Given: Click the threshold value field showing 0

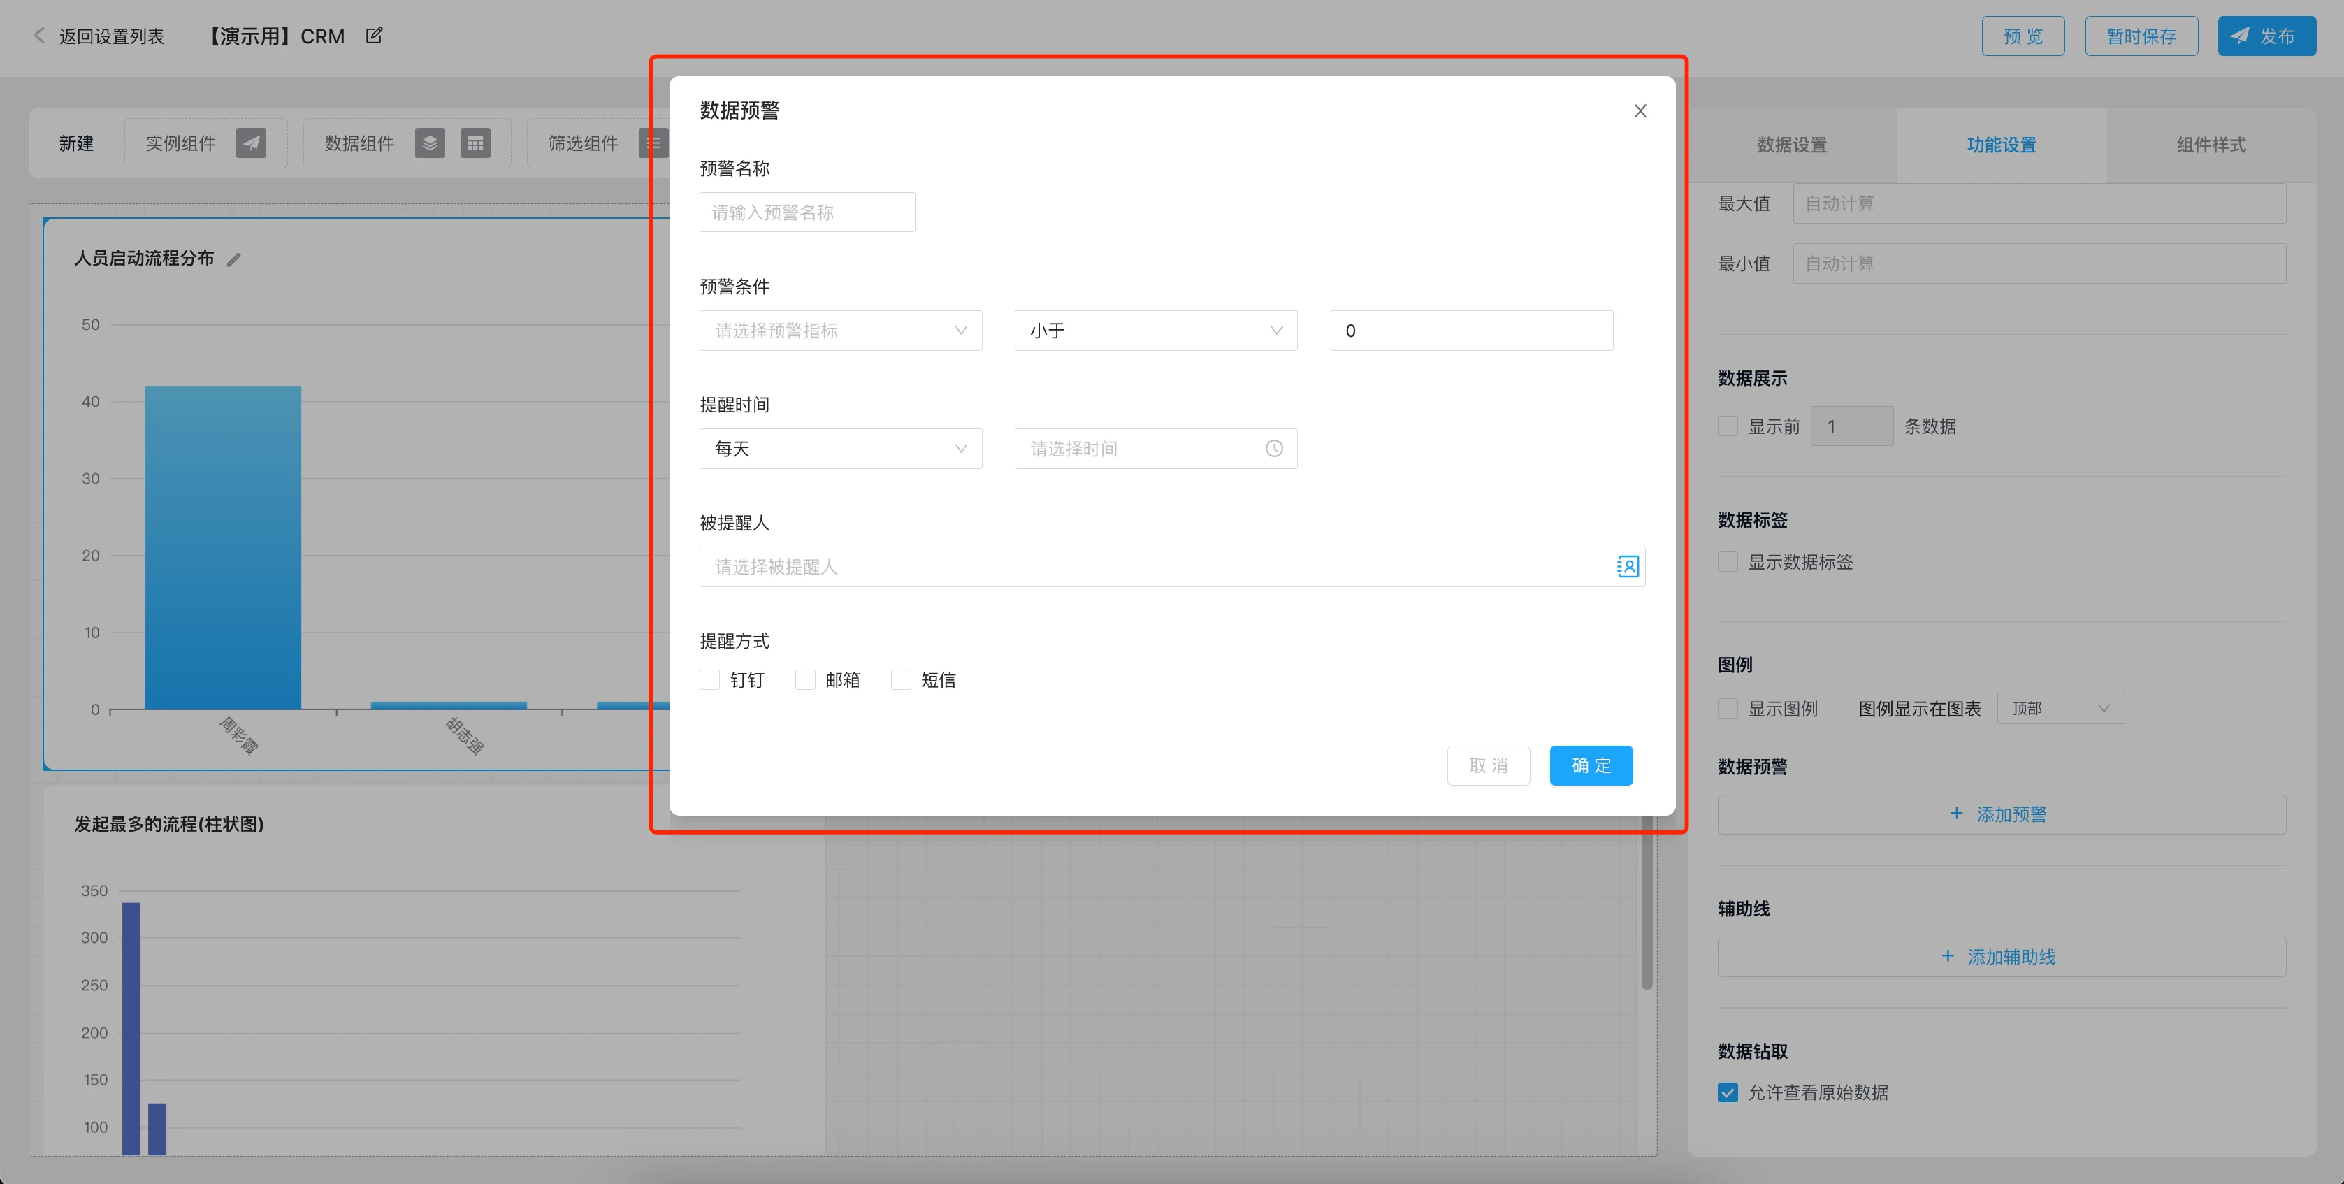Looking at the screenshot, I should (x=1470, y=331).
